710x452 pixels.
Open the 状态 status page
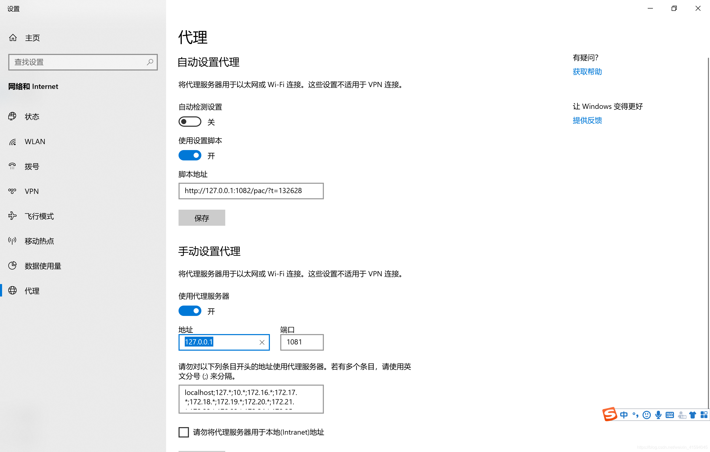click(32, 117)
